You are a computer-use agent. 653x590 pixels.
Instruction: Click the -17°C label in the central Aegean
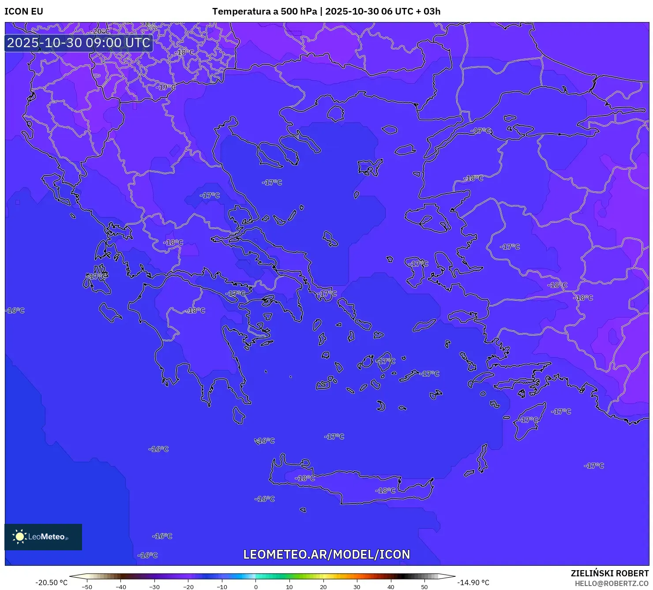385,360
